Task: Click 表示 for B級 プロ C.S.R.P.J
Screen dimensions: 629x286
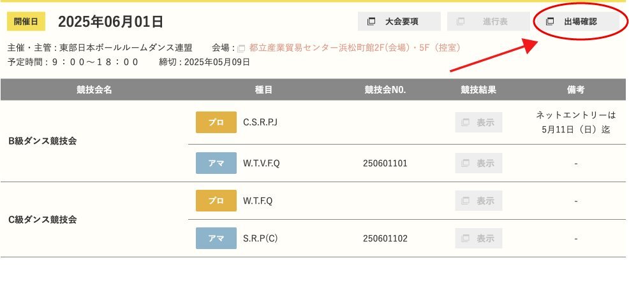Action: pyautogui.click(x=478, y=122)
